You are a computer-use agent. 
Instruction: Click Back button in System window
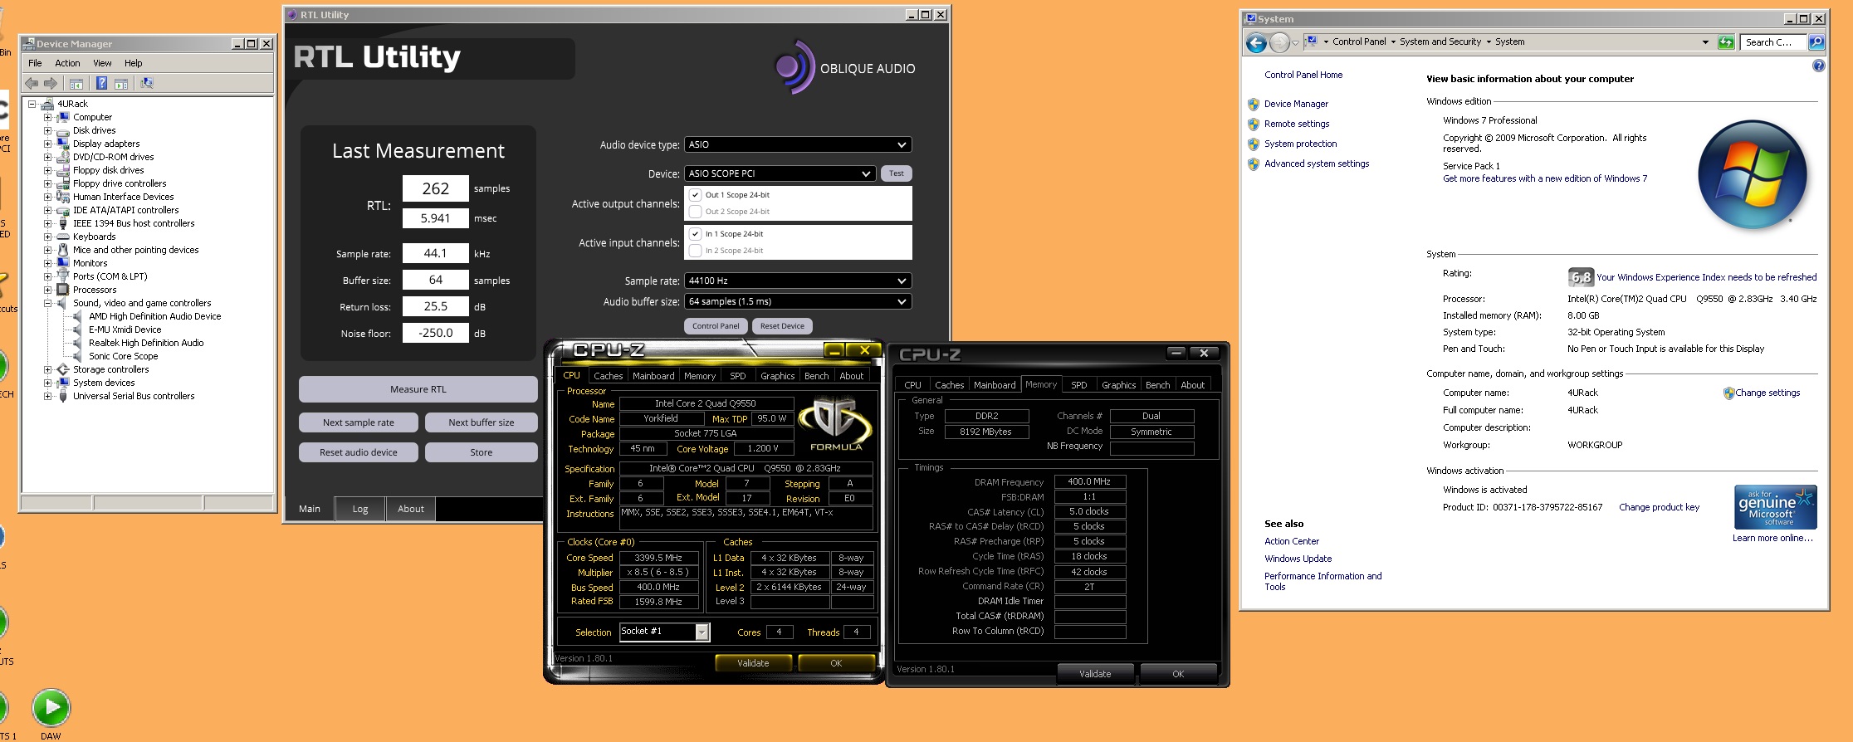[1257, 43]
